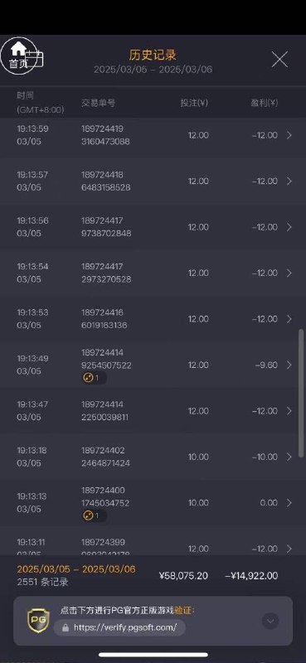
Task: Open the calendar icon beside home
Action: (x=35, y=58)
